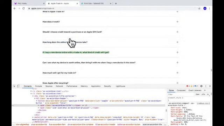Collapse the h3 as-accordion-header node
This screenshot has height=126, width=224.
(35, 98)
